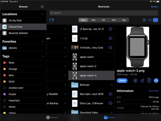Switch to column view

(x=155, y=20)
